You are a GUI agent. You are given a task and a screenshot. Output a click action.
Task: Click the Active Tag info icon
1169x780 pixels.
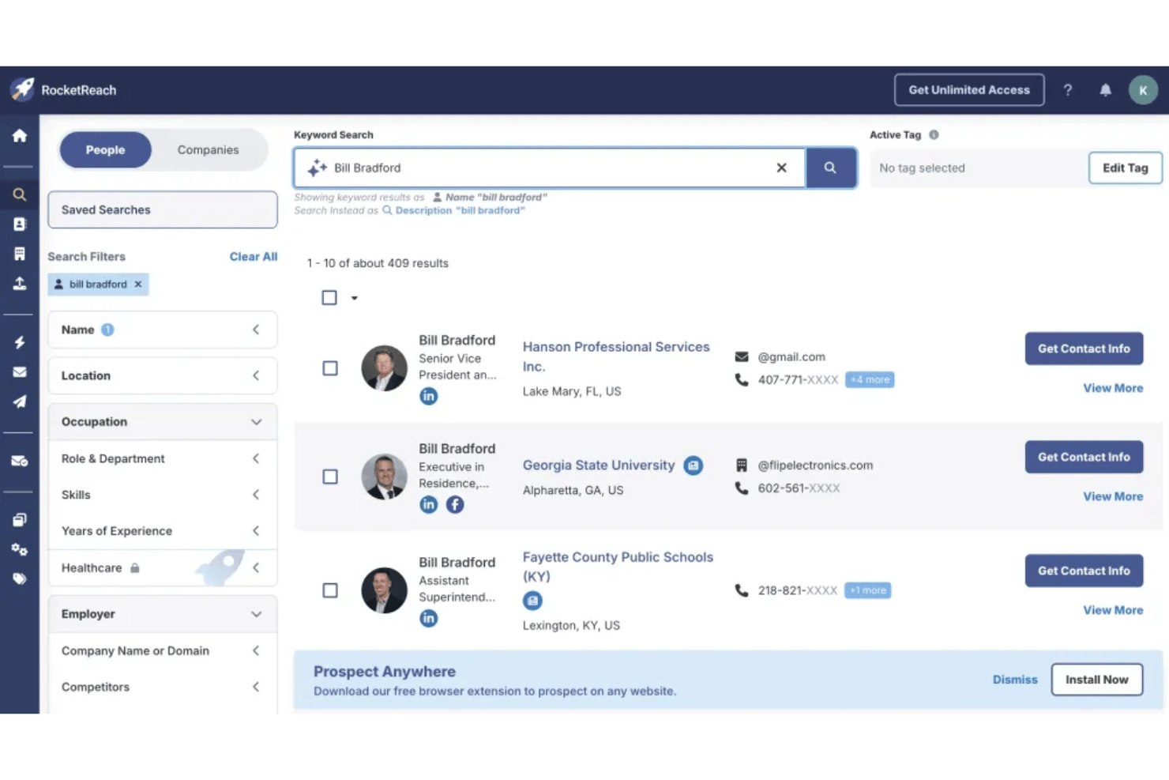tap(934, 135)
